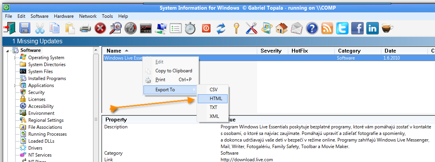Export to HTML format
This screenshot has height=162, width=435.
click(x=213, y=99)
